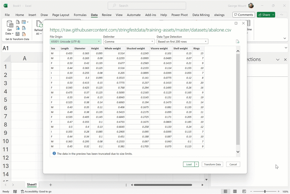
Task: Open the Load button dropdown arrow
Action: pyautogui.click(x=197, y=164)
